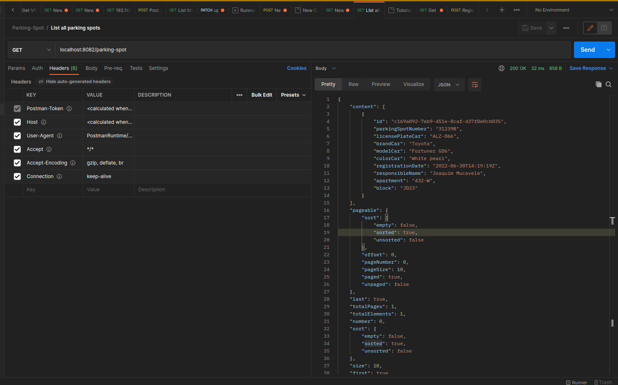Click the Save button

pos(532,28)
